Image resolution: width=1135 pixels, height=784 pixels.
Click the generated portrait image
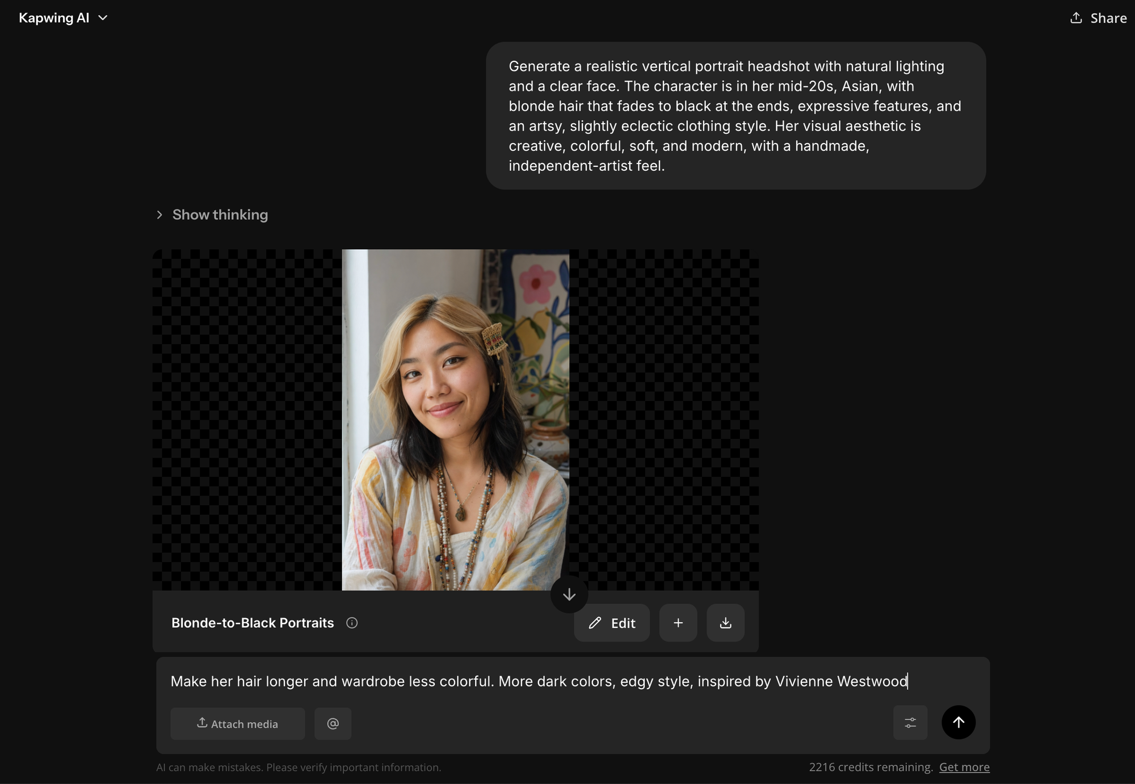click(455, 420)
